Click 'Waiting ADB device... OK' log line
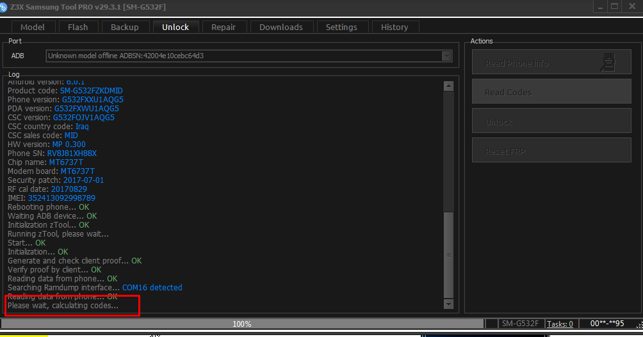 (52, 216)
